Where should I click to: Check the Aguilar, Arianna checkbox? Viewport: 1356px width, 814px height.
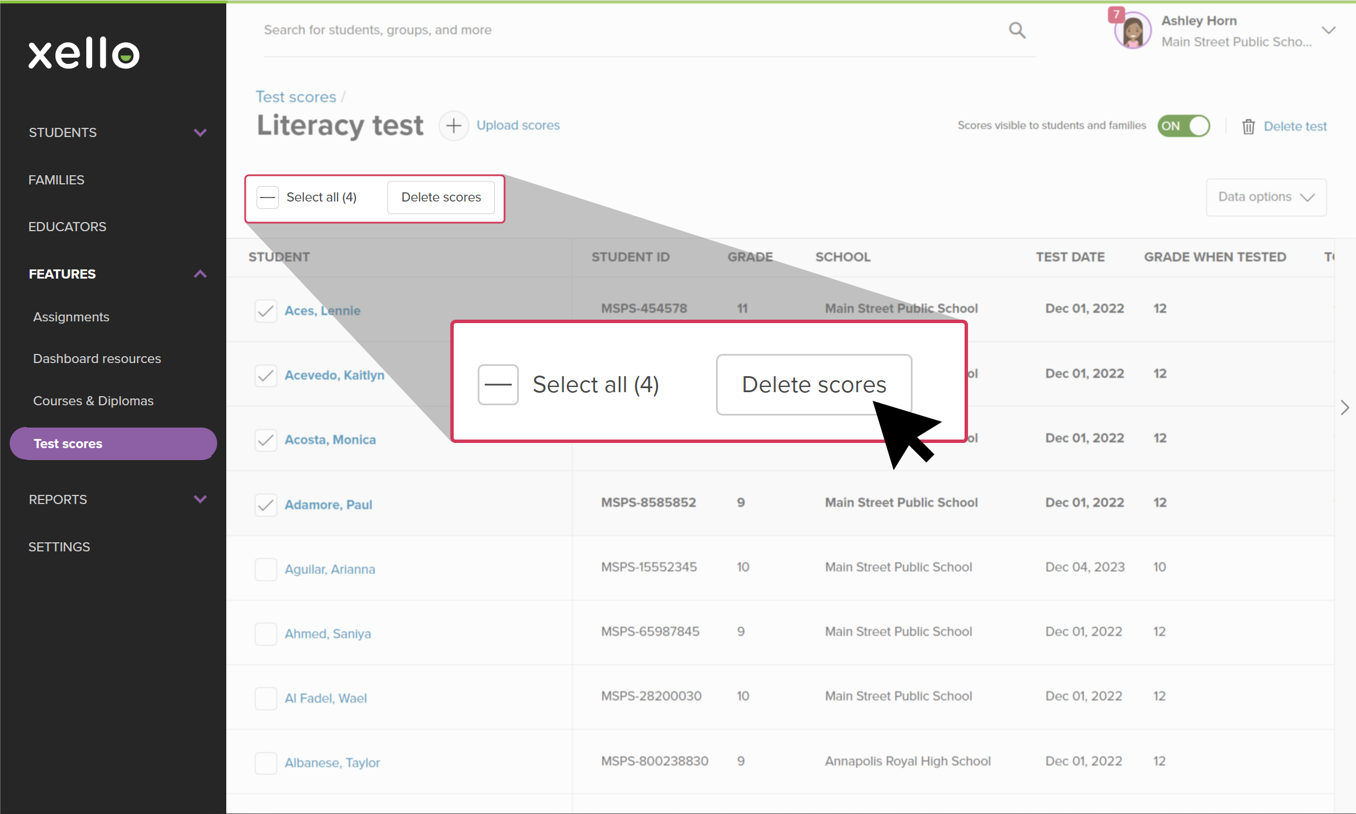[x=266, y=569]
